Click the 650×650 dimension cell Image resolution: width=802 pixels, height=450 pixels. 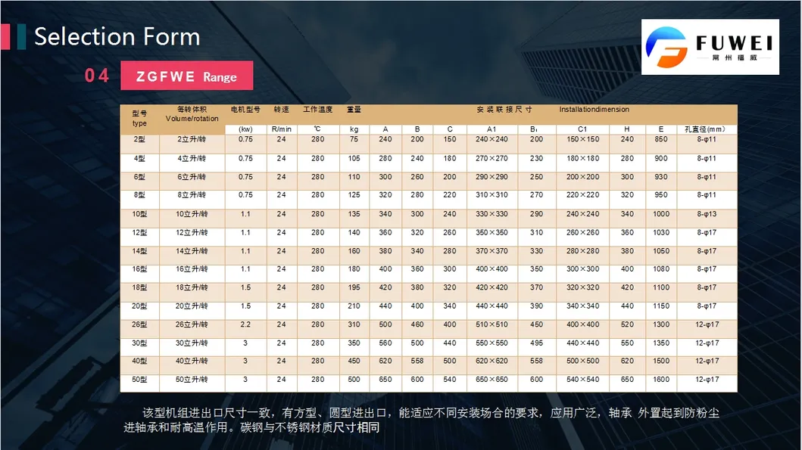tap(491, 380)
